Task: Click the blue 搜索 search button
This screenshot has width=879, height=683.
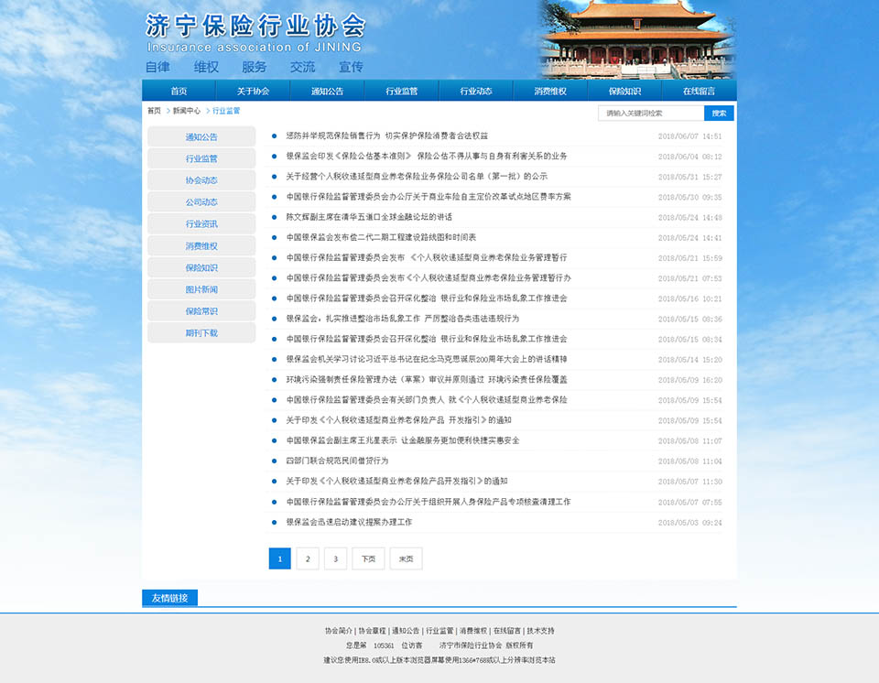Action: (719, 114)
